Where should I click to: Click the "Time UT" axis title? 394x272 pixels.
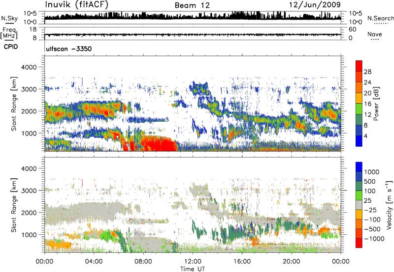pyautogui.click(x=193, y=269)
